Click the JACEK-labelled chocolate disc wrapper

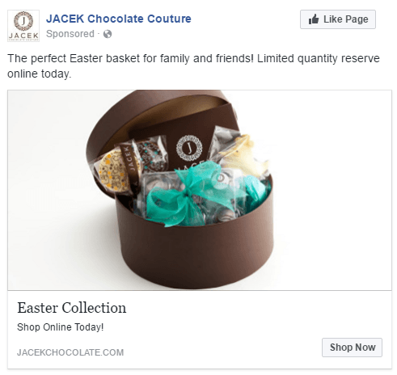[x=115, y=169]
